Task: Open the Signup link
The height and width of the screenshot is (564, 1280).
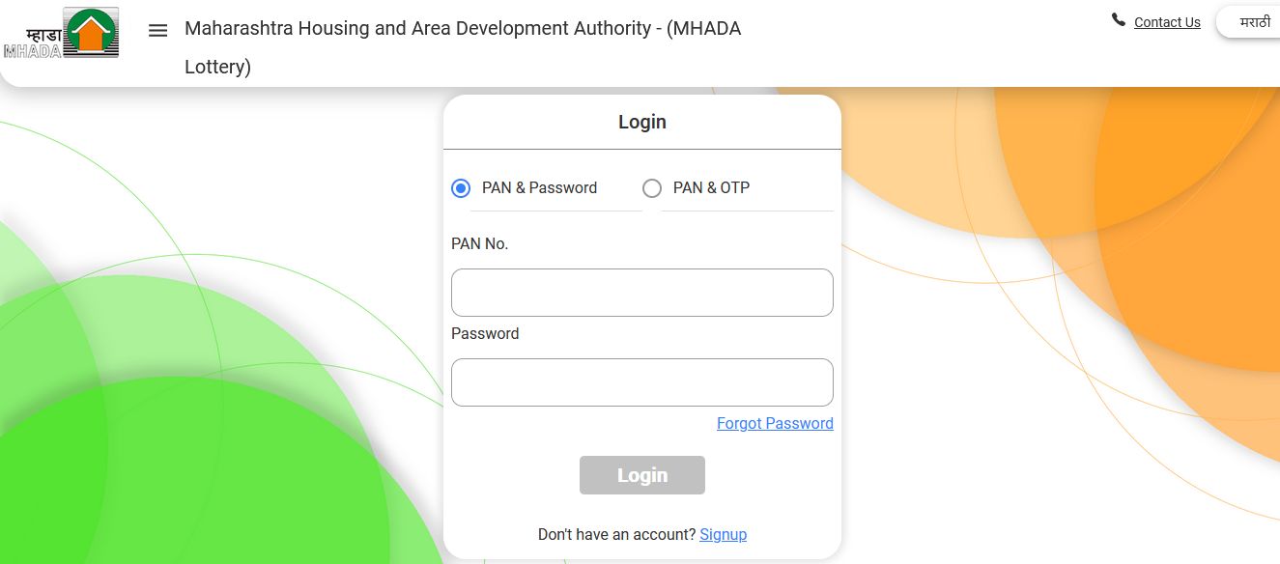Action: (x=723, y=534)
